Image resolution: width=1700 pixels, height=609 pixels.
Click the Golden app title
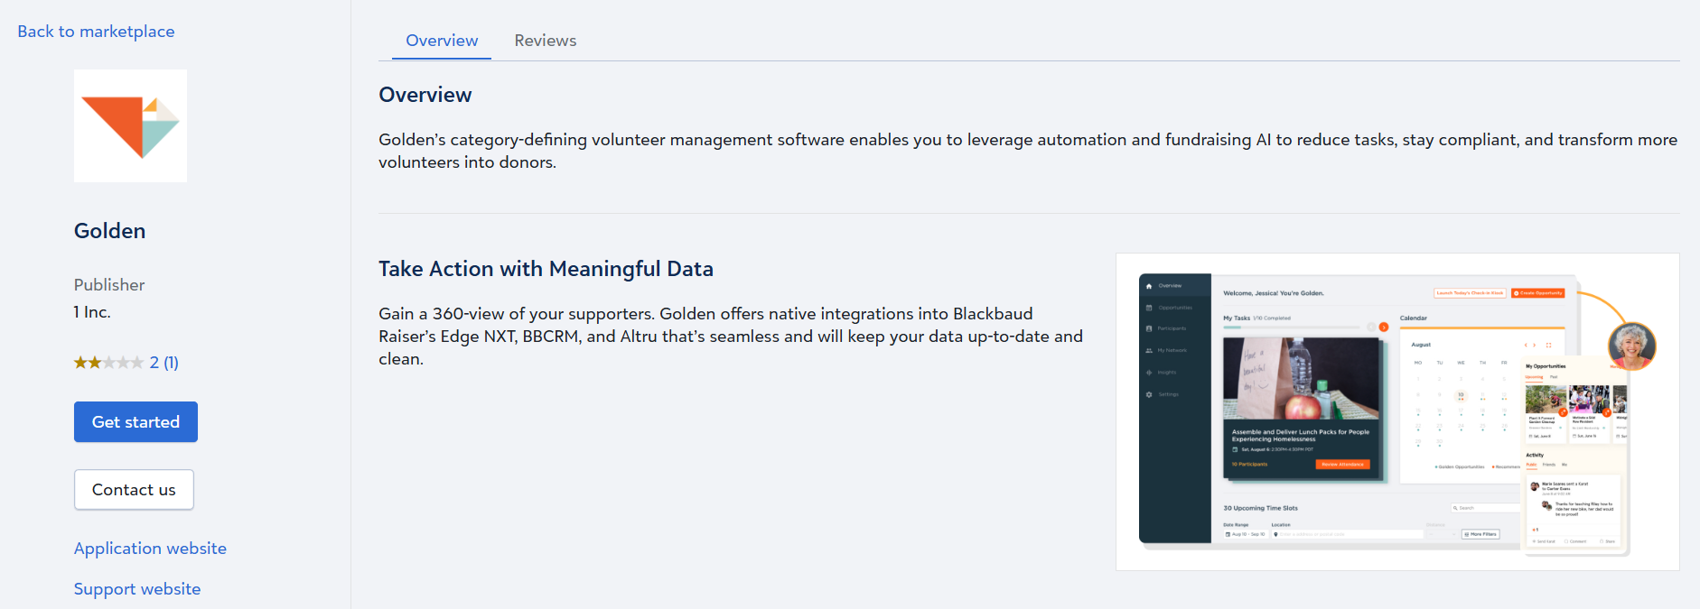109,231
